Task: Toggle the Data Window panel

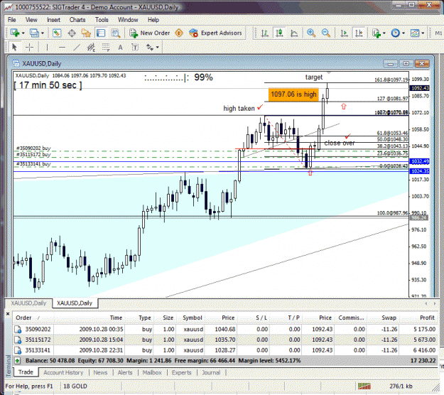Action: pyautogui.click(x=72, y=33)
